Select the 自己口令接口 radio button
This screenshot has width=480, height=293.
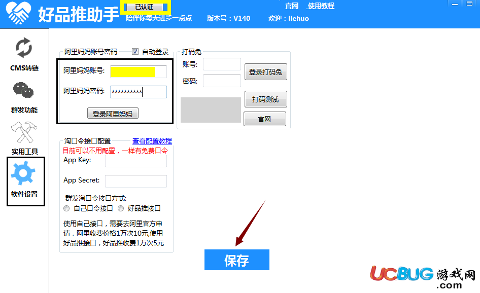66,208
